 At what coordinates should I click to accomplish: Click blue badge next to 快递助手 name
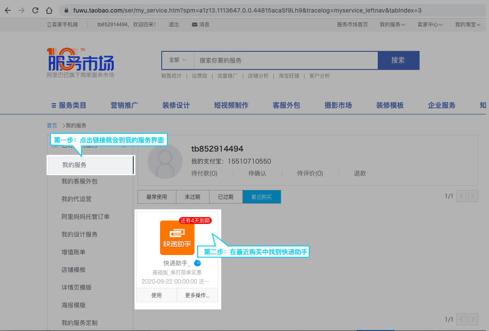[197, 263]
